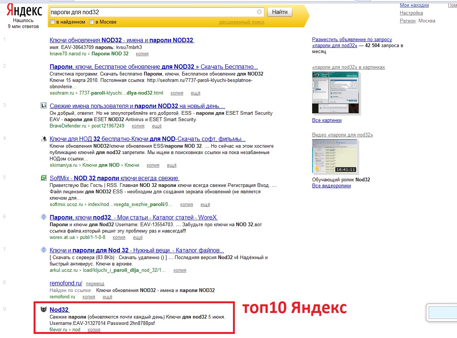Click the knave70.narod.ru green URL
This screenshot has height=338, width=457.
(68, 54)
